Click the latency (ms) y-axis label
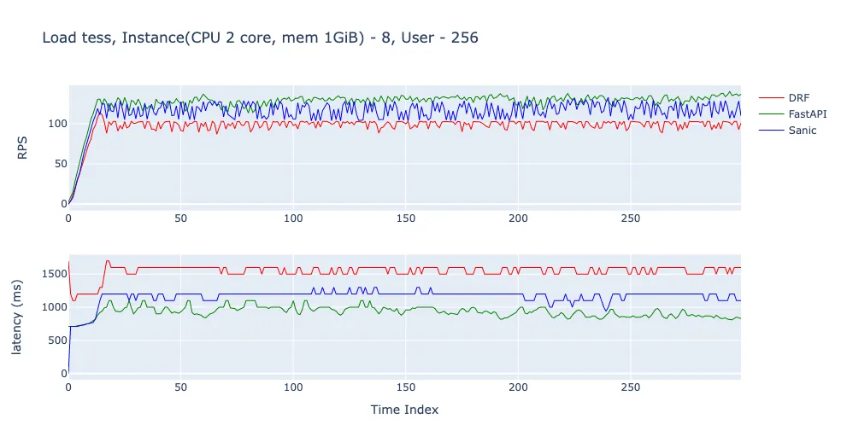The height and width of the screenshot is (448, 841). (16, 317)
